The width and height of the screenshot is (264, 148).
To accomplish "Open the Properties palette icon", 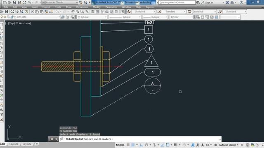I will point(93,12).
